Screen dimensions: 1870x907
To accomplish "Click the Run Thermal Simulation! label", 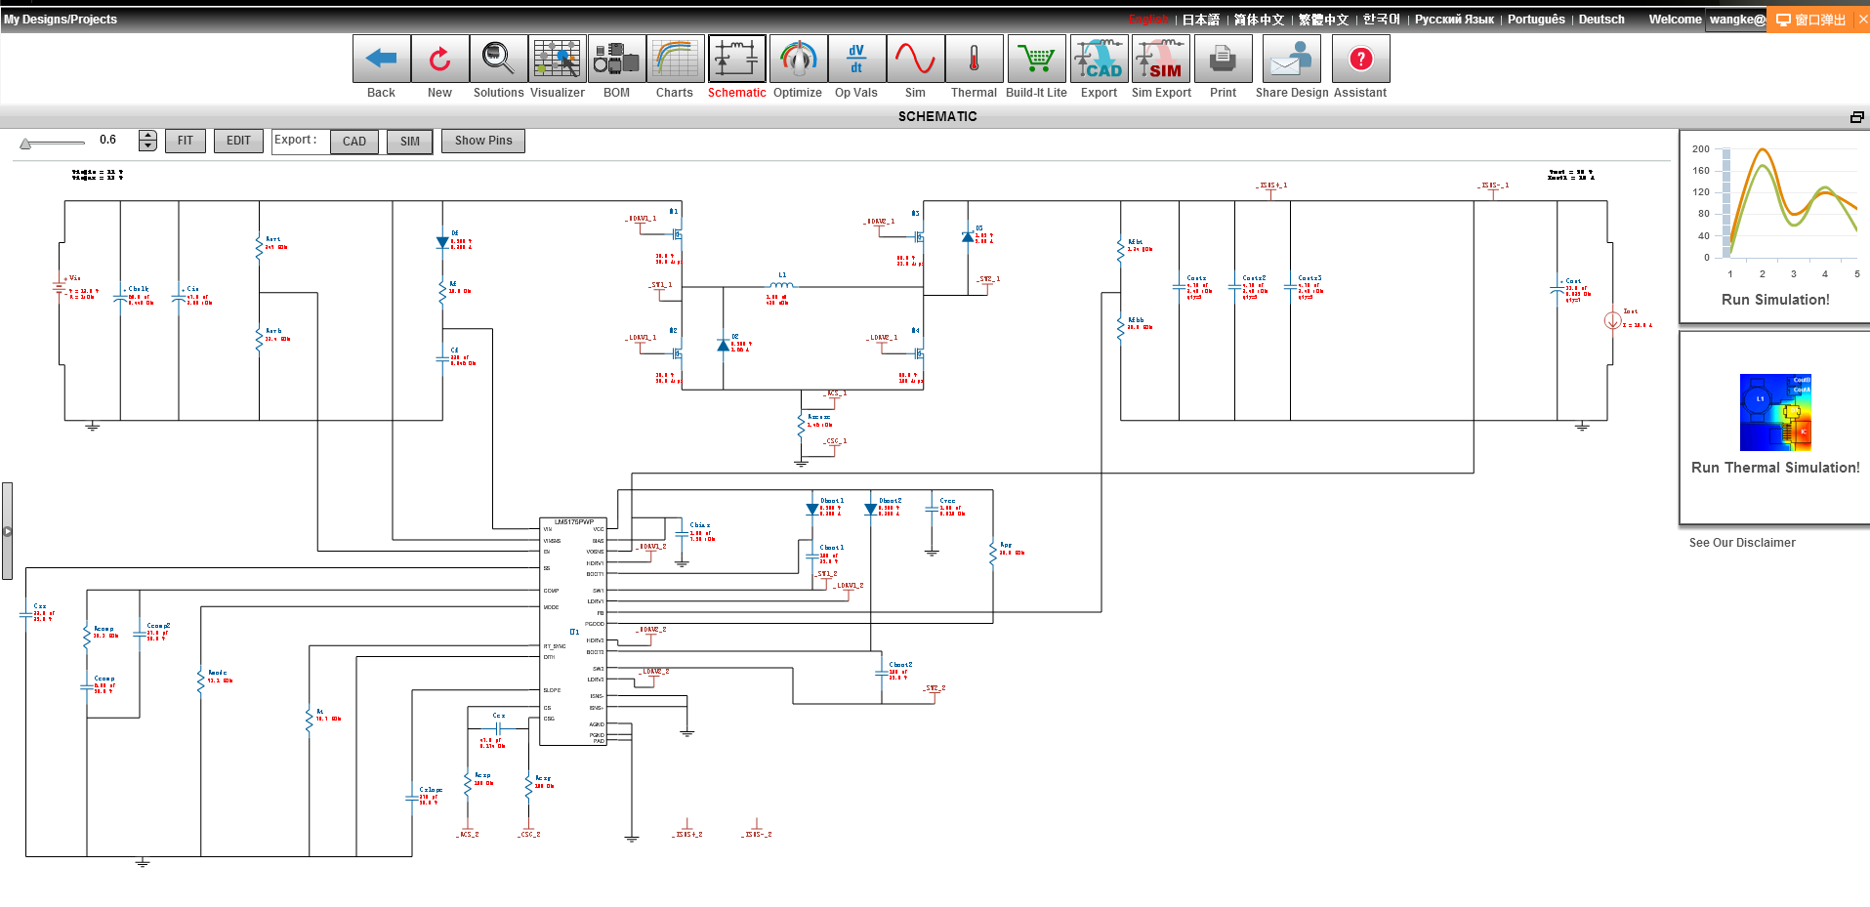I will 1775,468.
